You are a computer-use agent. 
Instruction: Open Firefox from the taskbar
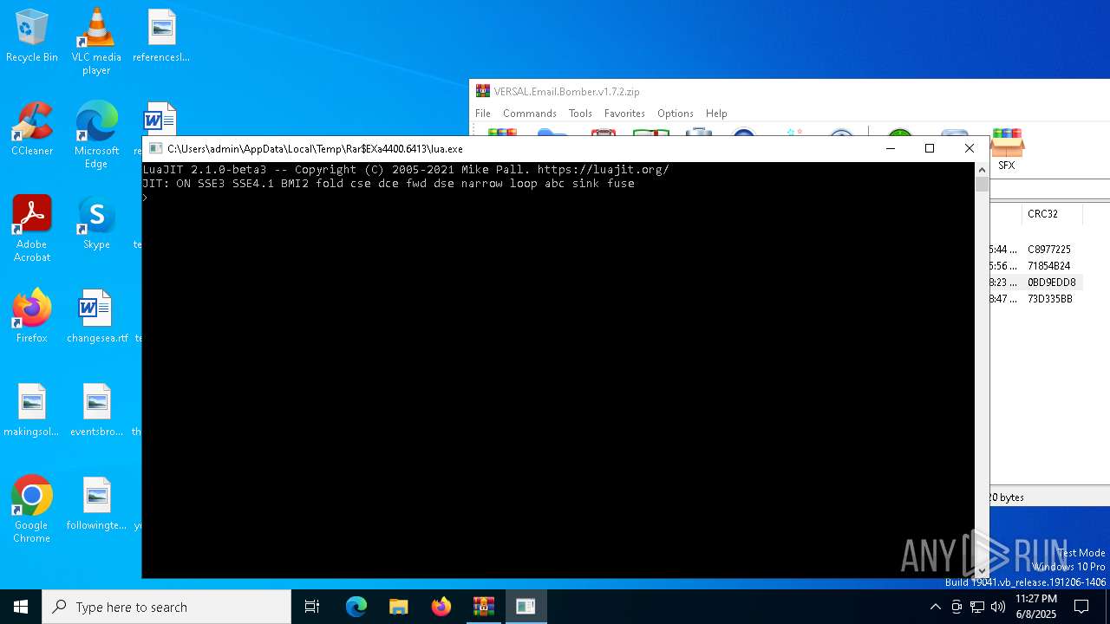point(441,607)
